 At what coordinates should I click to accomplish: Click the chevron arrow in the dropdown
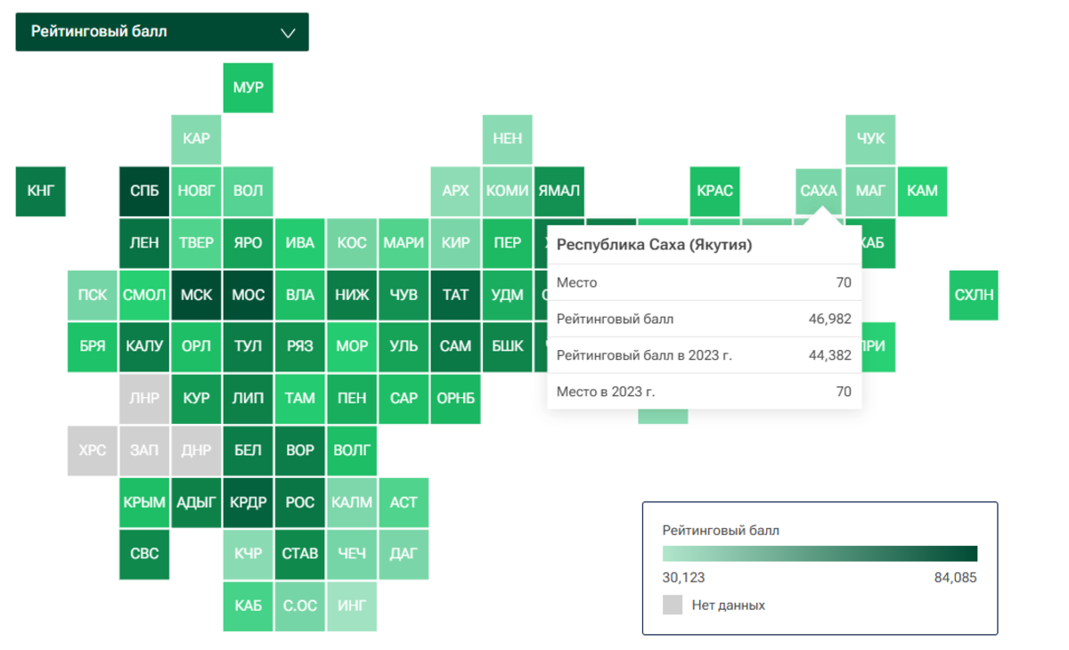point(288,33)
